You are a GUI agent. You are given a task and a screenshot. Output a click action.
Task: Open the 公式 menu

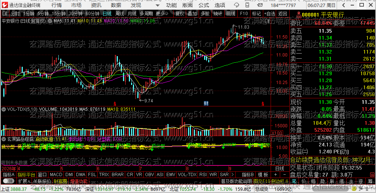click(203, 5)
